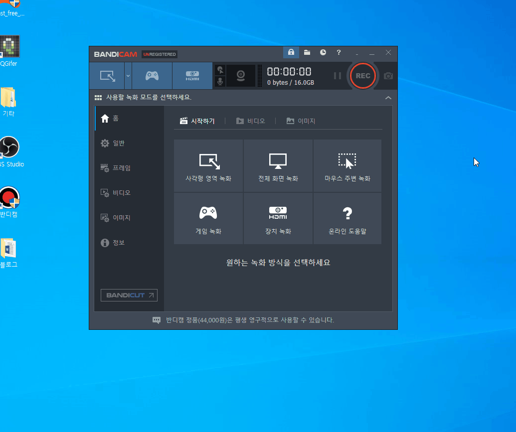Click the grid icon beside mode prompt
The height and width of the screenshot is (432, 516).
(x=98, y=97)
